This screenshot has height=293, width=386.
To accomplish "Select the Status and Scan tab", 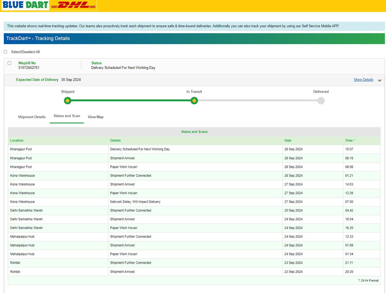I will click(x=67, y=116).
